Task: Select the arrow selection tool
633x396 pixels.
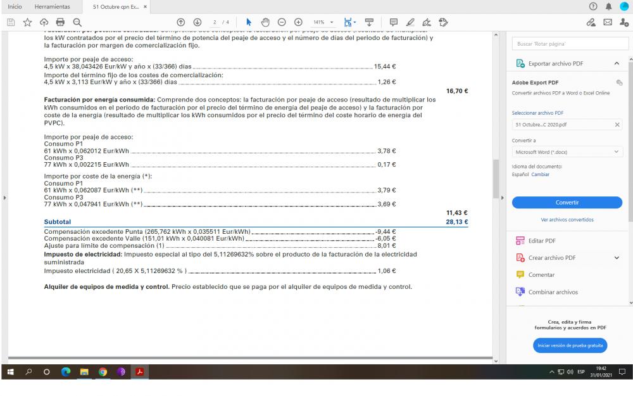Action: click(249, 22)
